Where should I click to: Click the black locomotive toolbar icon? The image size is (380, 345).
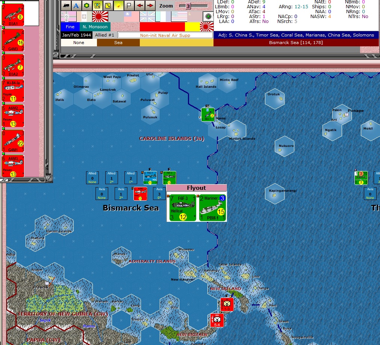pos(66,6)
